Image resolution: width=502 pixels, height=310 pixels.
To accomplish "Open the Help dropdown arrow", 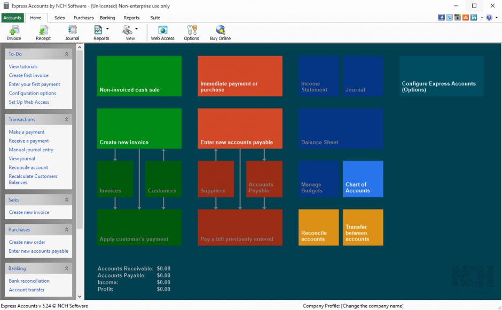I will [497, 18].
